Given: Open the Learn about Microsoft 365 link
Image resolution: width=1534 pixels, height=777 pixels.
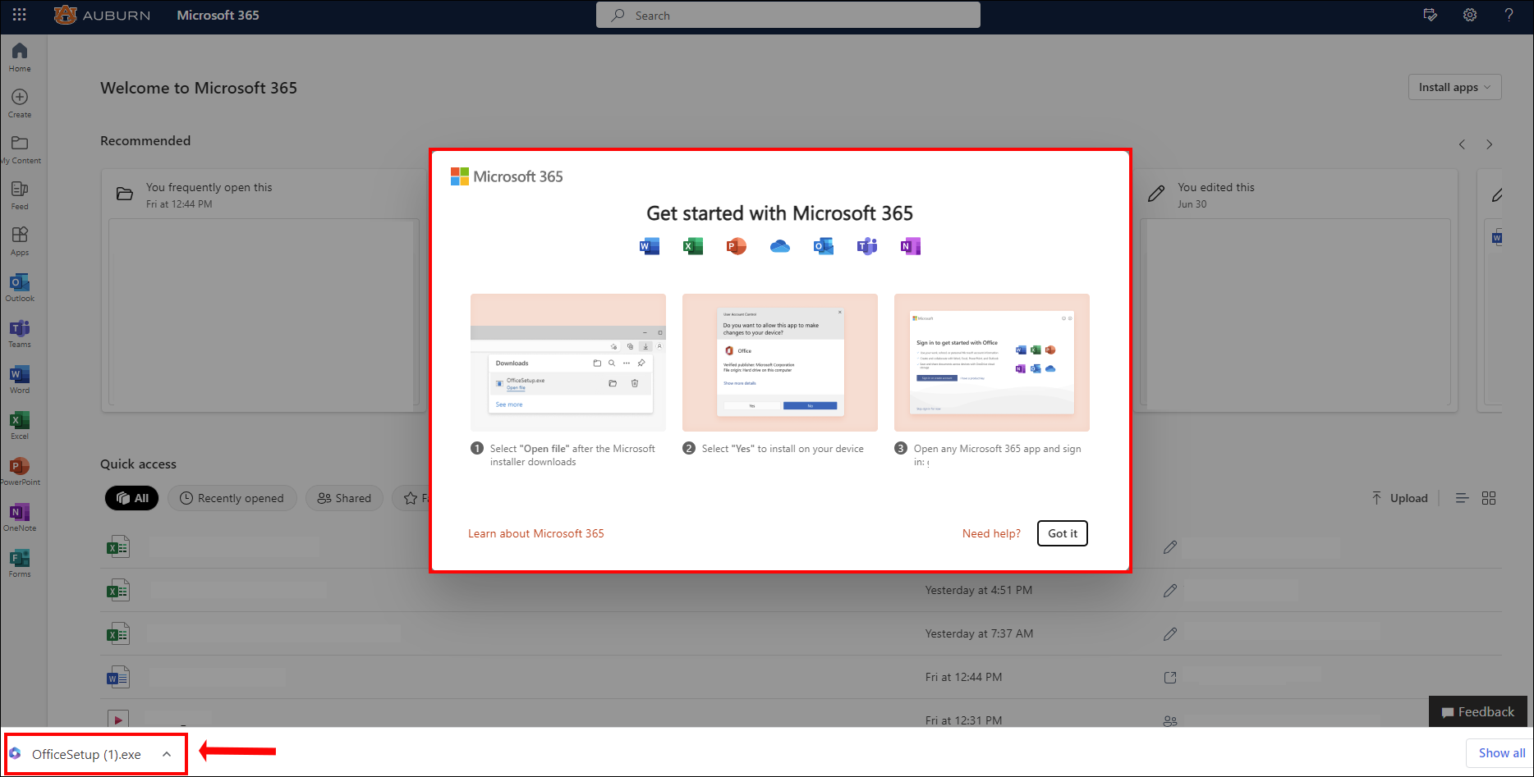Looking at the screenshot, I should (535, 533).
